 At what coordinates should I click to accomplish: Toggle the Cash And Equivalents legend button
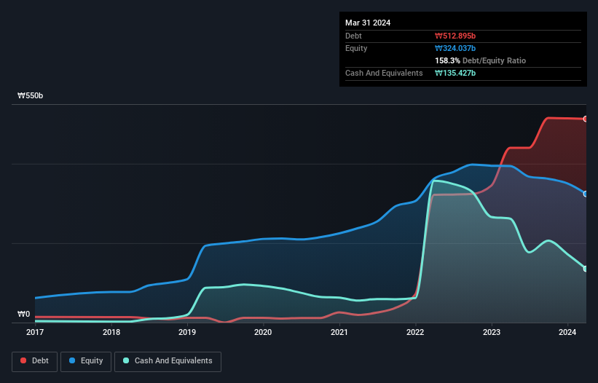(x=168, y=361)
